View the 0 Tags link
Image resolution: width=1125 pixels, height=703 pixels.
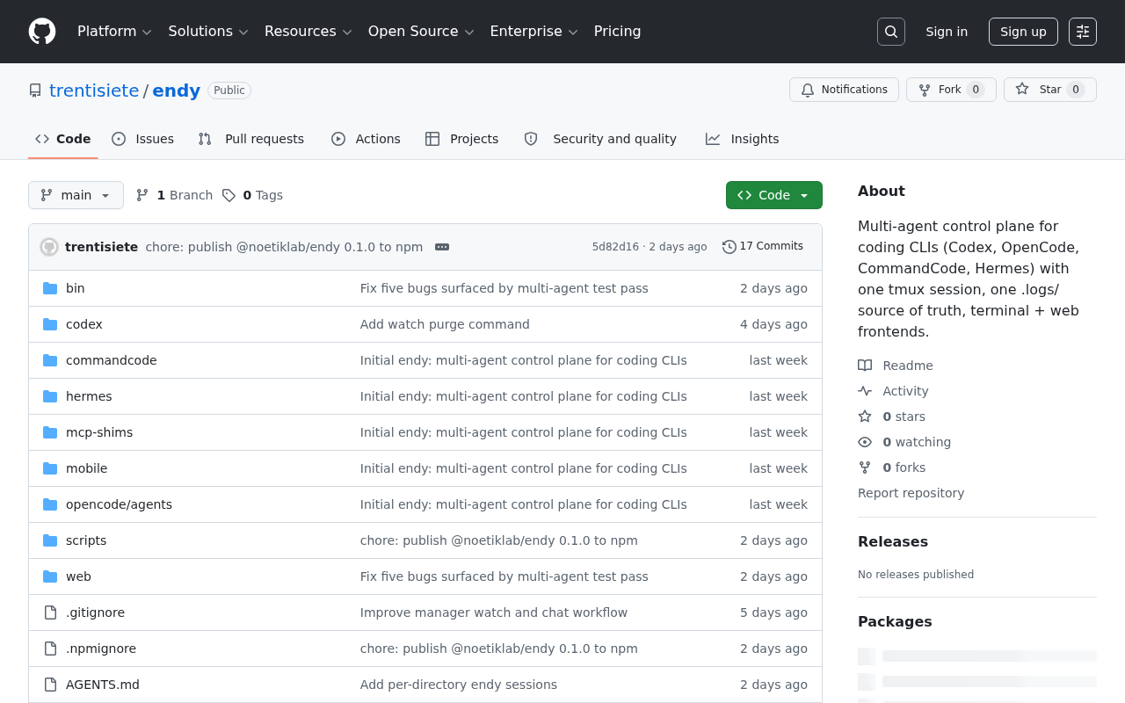click(x=252, y=195)
